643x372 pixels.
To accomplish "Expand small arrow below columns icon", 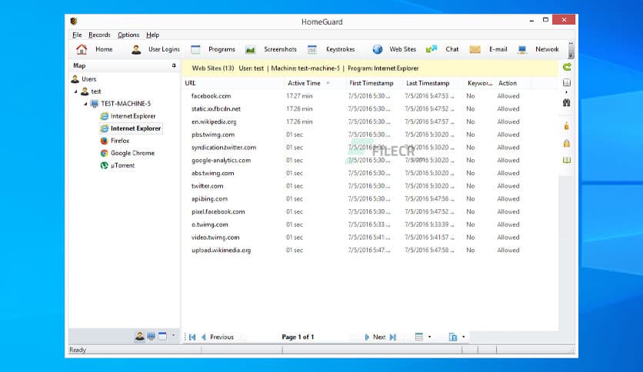I will [567, 92].
